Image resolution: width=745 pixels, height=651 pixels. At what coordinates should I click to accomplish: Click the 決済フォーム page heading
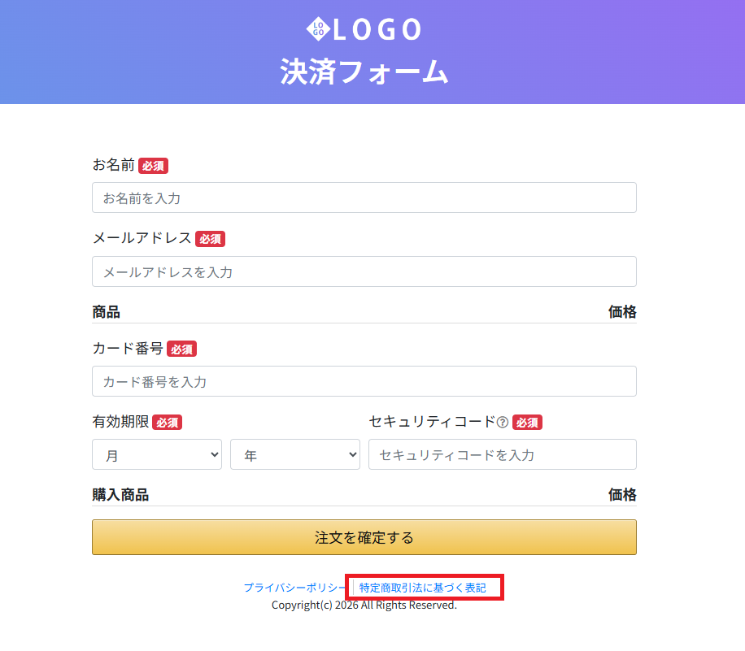(x=364, y=72)
